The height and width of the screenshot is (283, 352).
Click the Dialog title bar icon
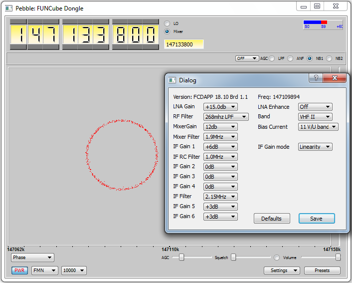tap(172, 80)
